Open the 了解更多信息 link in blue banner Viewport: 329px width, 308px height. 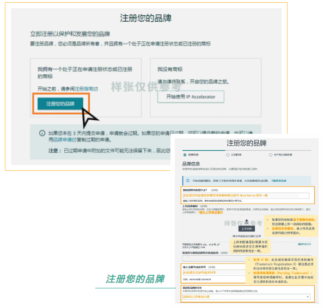(279, 181)
